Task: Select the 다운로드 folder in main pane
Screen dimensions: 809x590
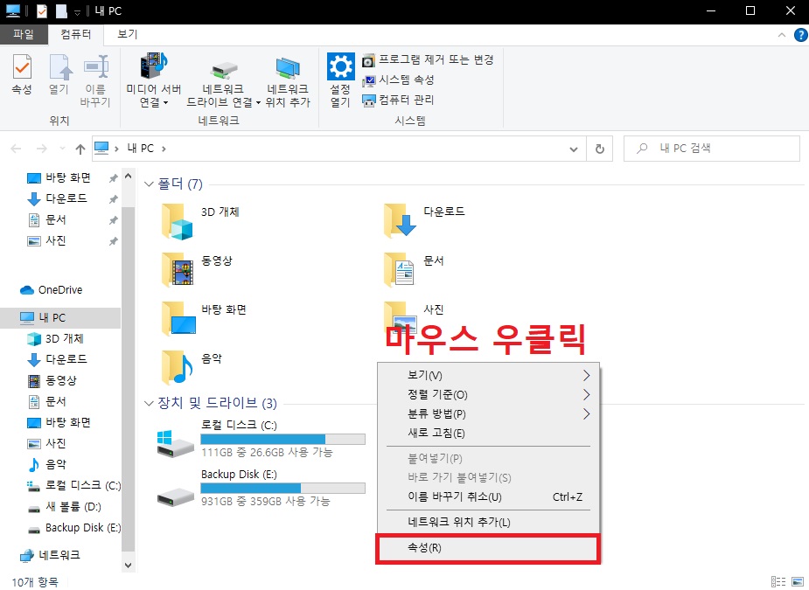Action: [424, 220]
